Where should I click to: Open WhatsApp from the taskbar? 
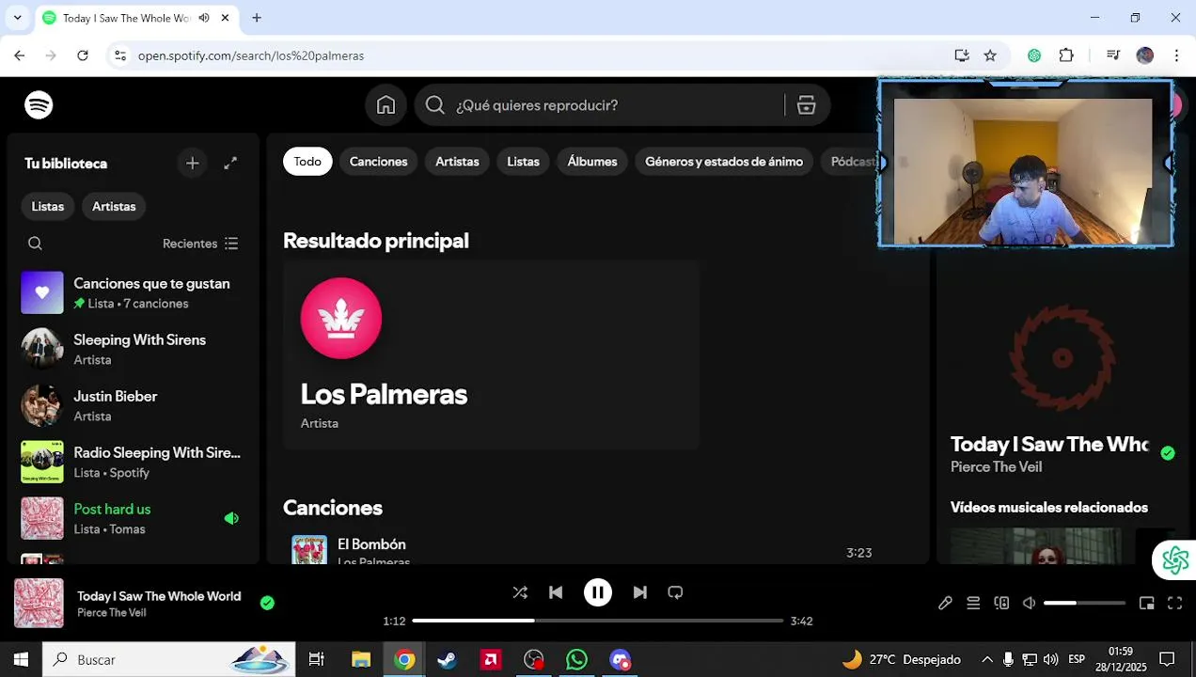pyautogui.click(x=577, y=659)
